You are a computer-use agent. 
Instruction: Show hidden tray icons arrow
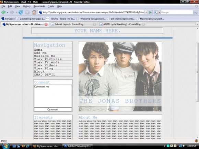[x=164, y=146]
